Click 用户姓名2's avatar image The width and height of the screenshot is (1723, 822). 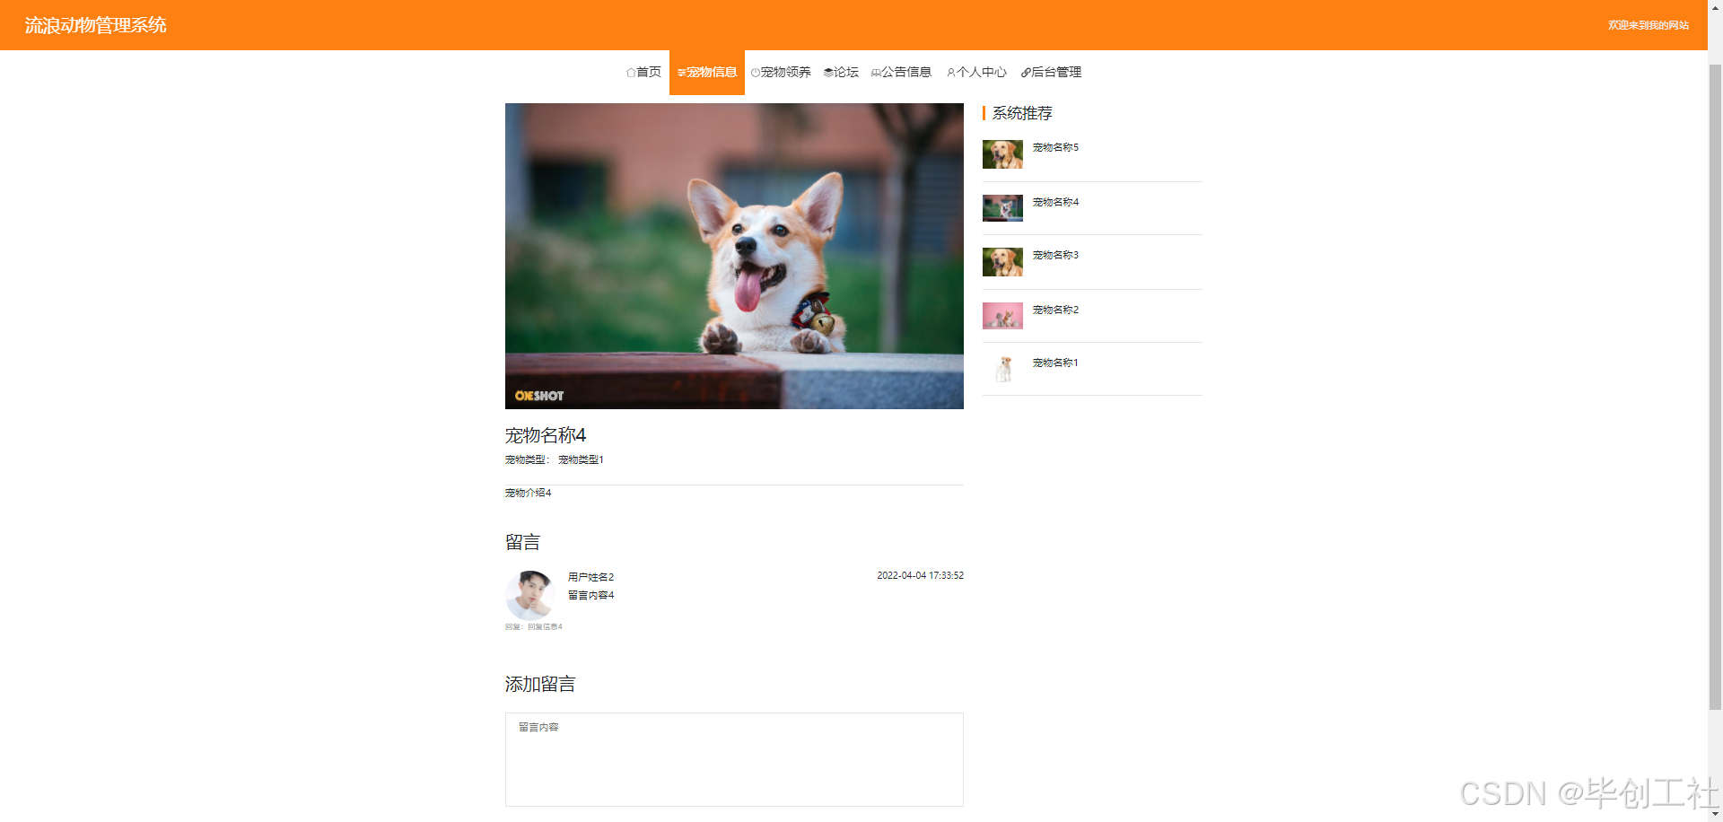pyautogui.click(x=530, y=595)
